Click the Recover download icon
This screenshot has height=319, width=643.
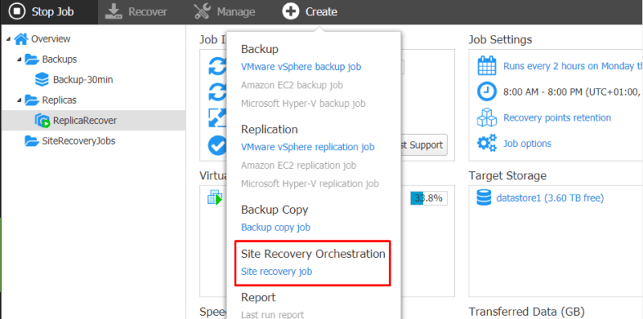pos(114,11)
